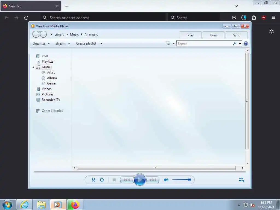Set volume using the volume slider

182,180
